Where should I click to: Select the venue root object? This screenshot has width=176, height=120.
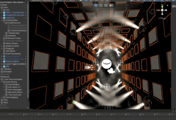point(4,5)
